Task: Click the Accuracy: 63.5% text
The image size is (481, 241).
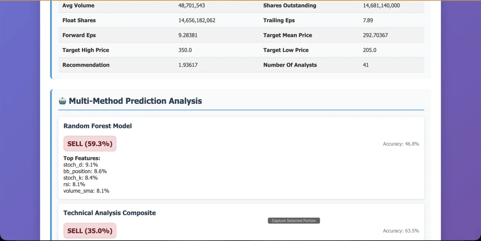Action: tap(401, 231)
